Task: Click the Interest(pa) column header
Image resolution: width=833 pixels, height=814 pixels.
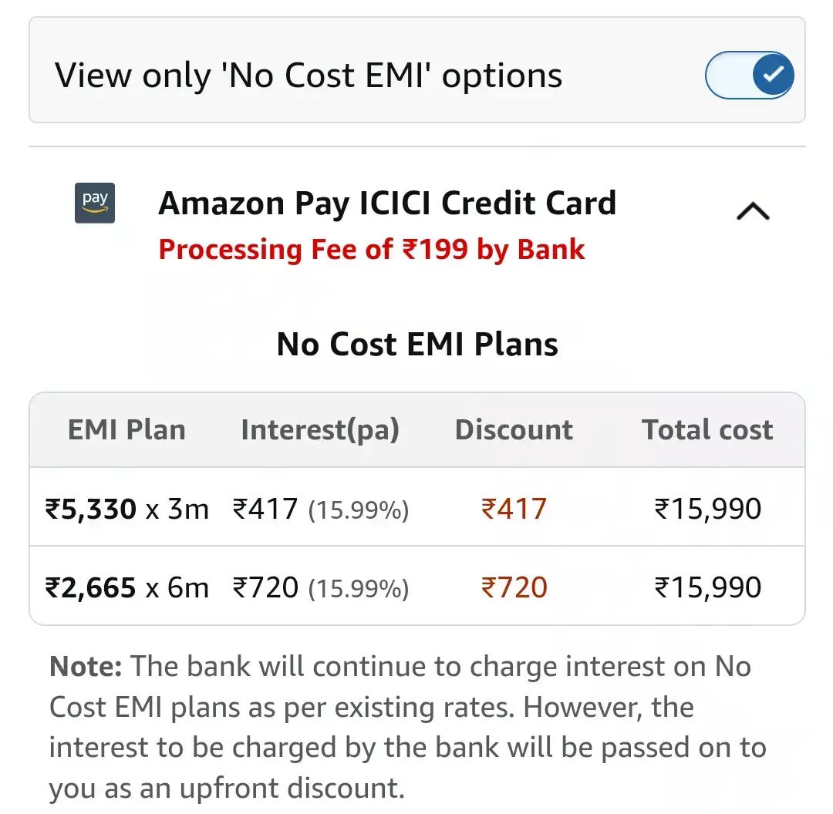Action: coord(320,430)
